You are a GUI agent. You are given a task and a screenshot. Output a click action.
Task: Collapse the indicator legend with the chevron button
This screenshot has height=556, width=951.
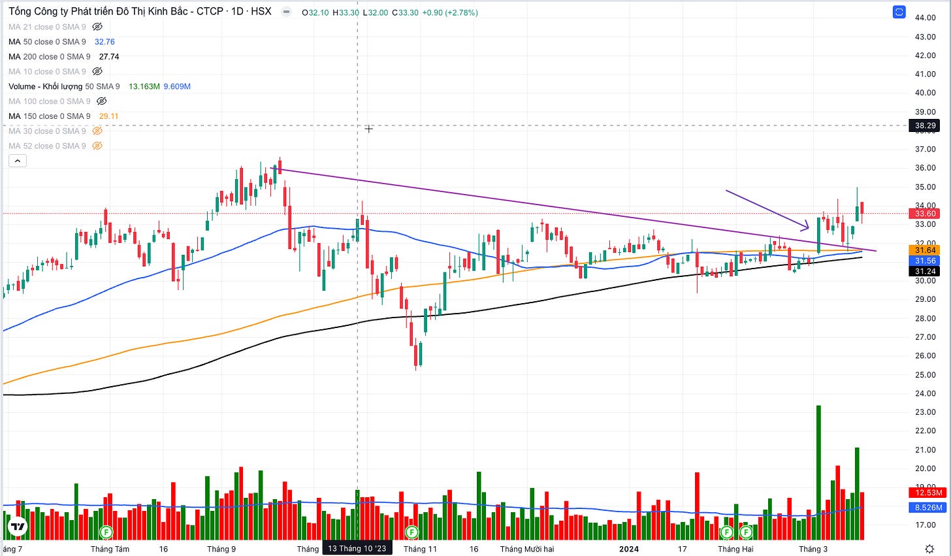coord(18,161)
